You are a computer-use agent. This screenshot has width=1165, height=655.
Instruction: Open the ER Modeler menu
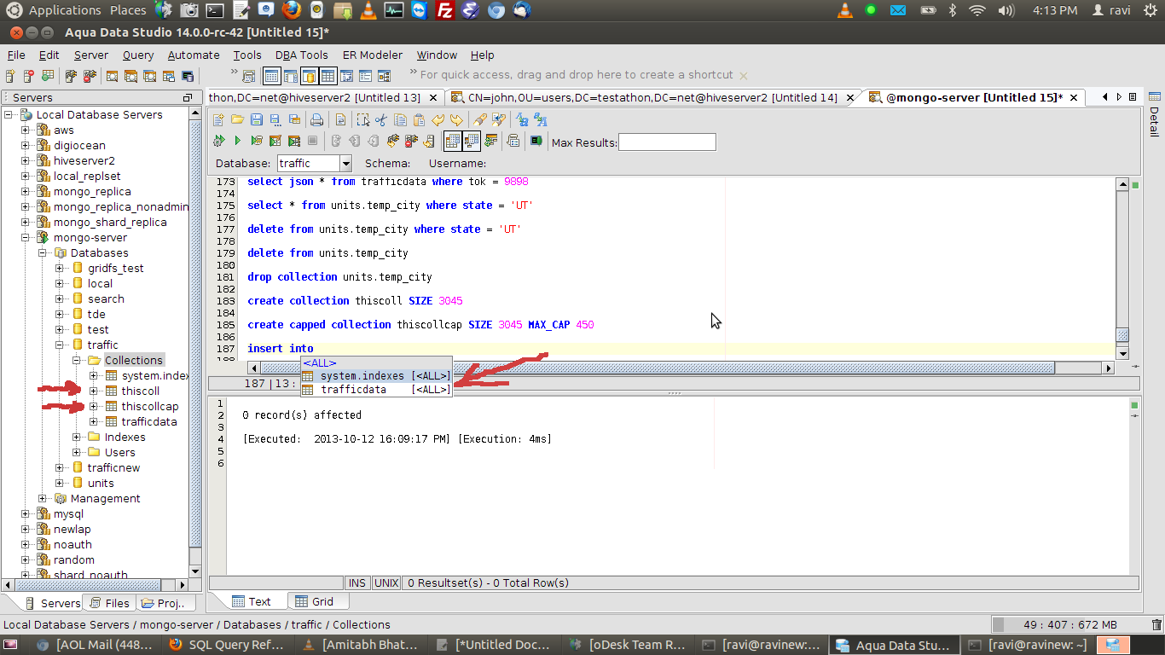tap(372, 55)
